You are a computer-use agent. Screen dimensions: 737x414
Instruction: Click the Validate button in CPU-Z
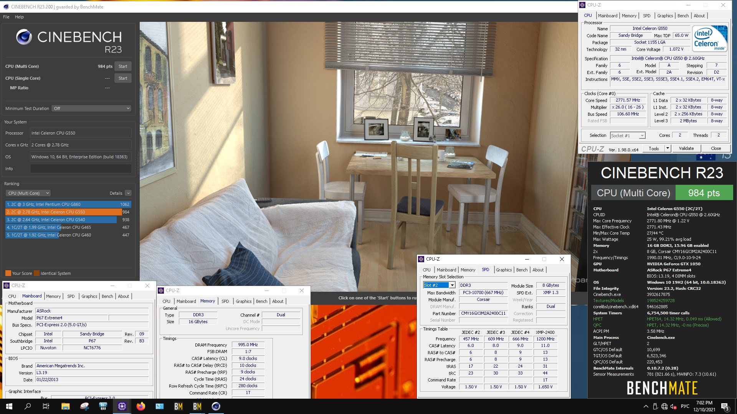click(686, 148)
